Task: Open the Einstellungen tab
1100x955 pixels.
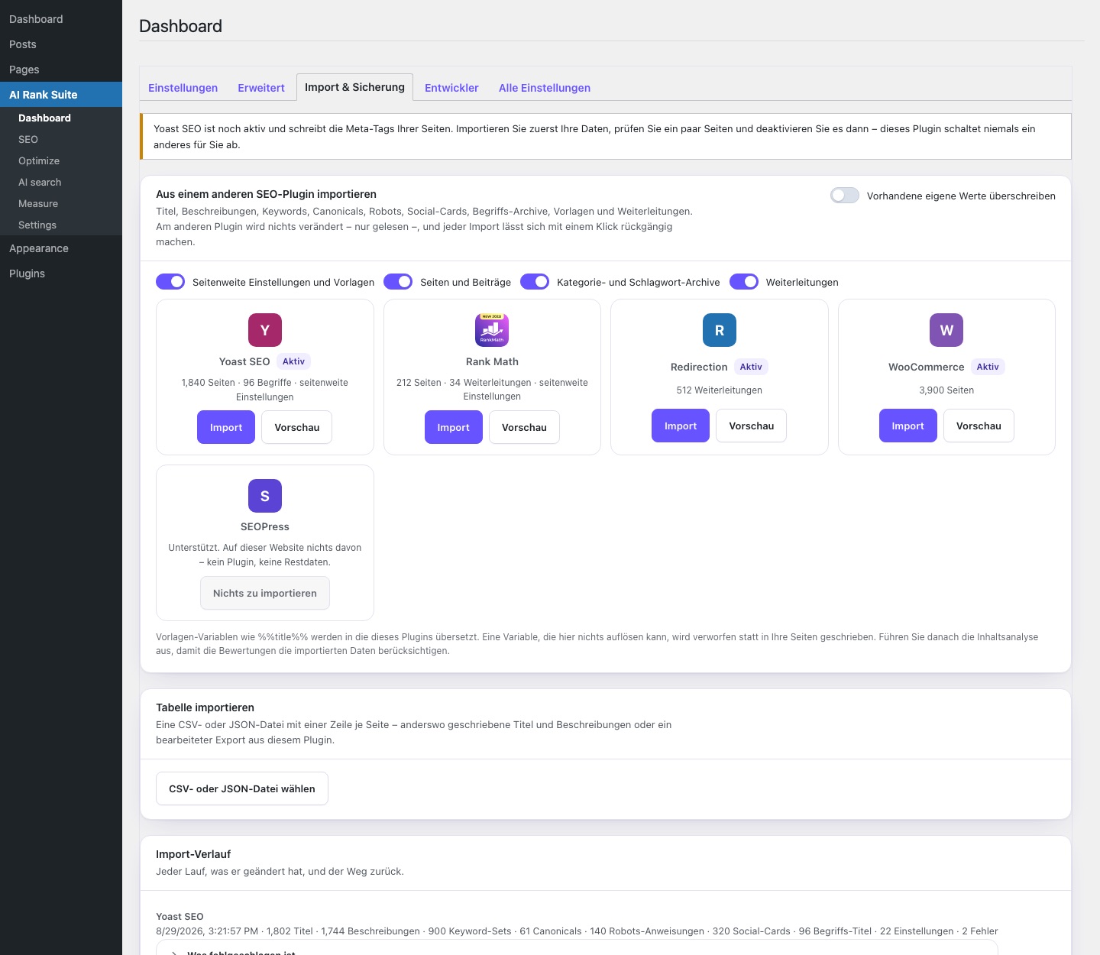Action: (x=183, y=88)
